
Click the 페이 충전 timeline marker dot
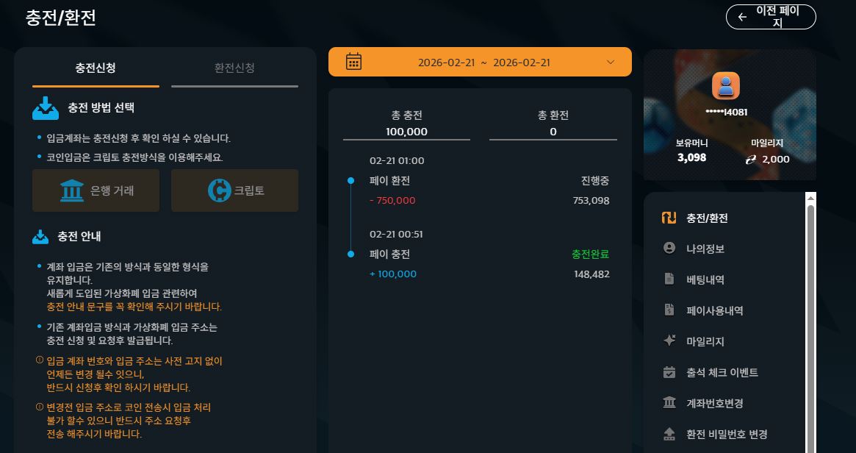[x=350, y=254]
